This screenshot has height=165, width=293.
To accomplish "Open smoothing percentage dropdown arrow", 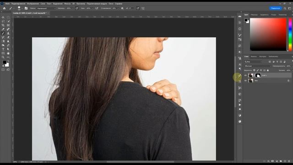I will (118, 8).
